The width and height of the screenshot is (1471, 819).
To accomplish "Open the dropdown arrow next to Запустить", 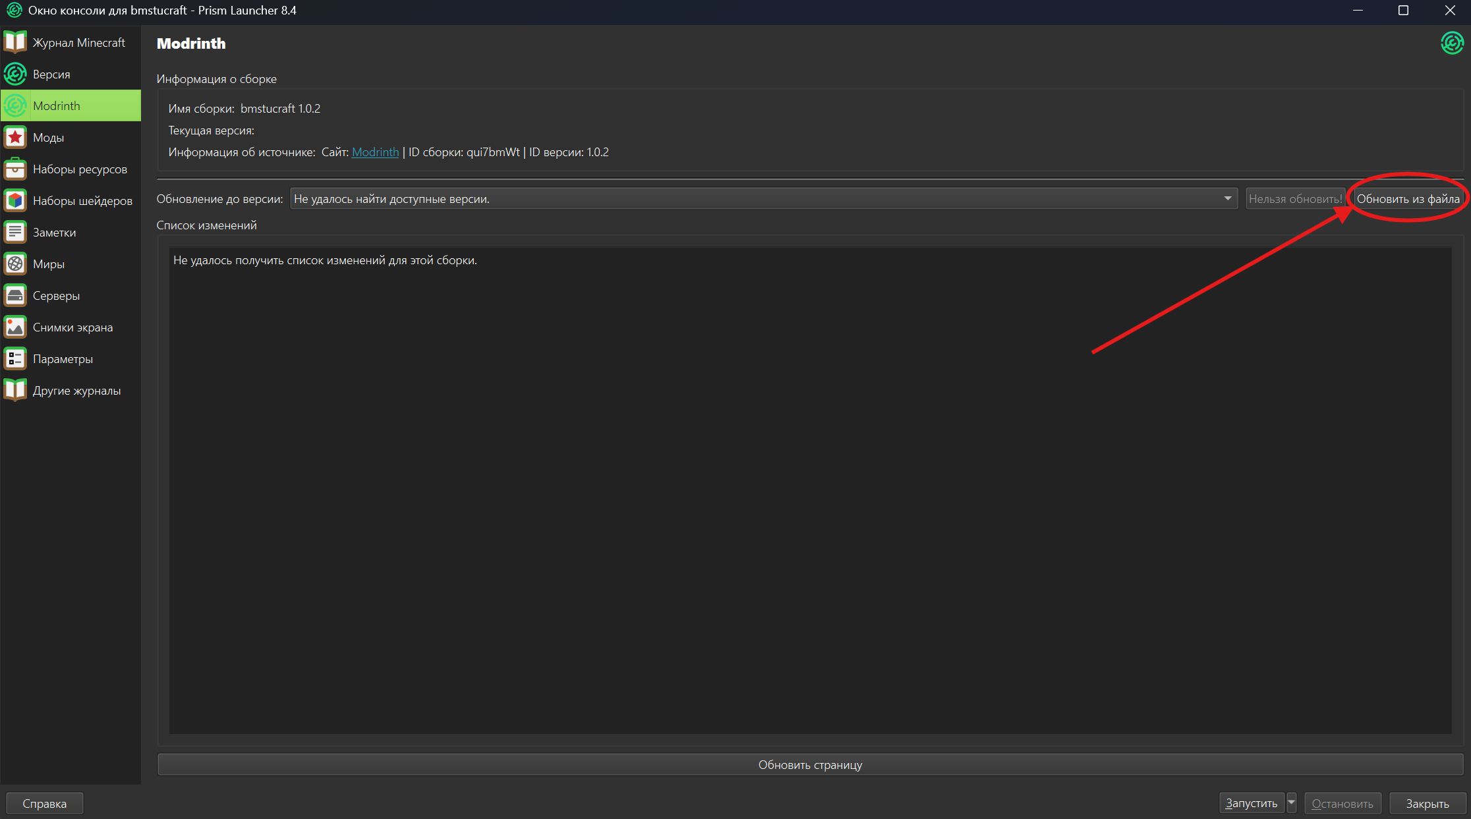I will [x=1292, y=803].
